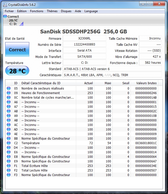Click the Etat de Santé label

pyautogui.click(x=15, y=39)
